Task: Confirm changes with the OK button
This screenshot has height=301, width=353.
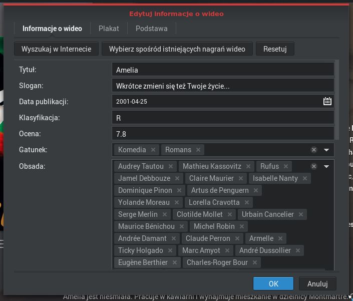Action: coord(273,283)
